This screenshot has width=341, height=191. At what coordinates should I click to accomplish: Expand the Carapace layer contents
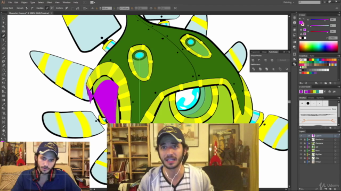coord(309,143)
